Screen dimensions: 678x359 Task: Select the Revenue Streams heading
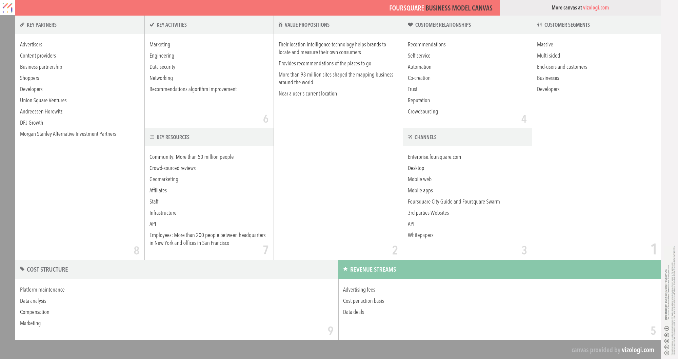pos(373,270)
